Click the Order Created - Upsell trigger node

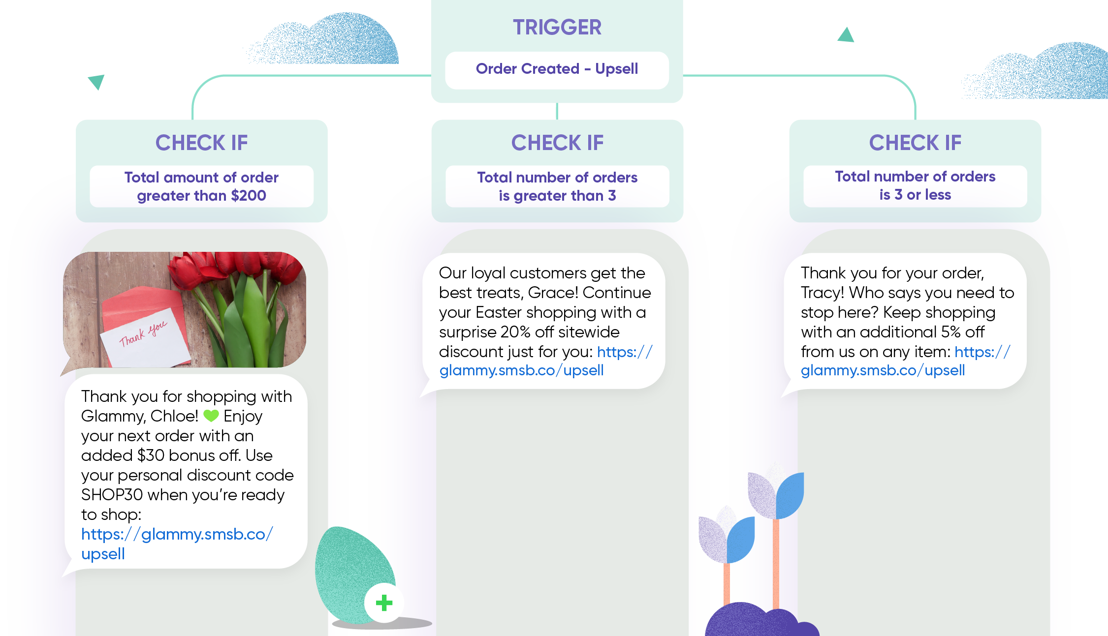(554, 68)
